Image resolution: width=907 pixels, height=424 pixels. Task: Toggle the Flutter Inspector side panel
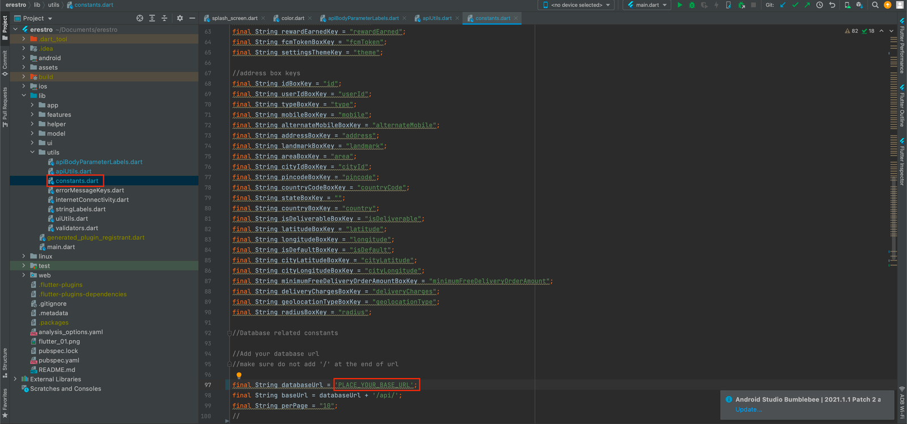902,162
